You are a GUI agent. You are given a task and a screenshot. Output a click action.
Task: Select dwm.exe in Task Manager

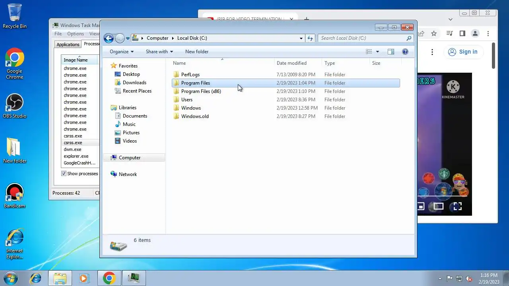point(72,149)
